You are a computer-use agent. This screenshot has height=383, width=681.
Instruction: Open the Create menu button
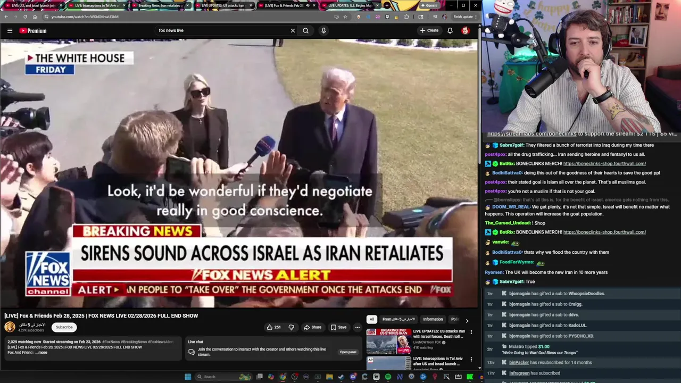click(429, 31)
